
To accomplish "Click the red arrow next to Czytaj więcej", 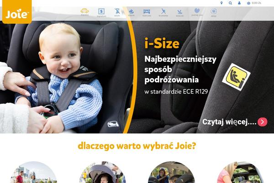I will coord(262,122).
